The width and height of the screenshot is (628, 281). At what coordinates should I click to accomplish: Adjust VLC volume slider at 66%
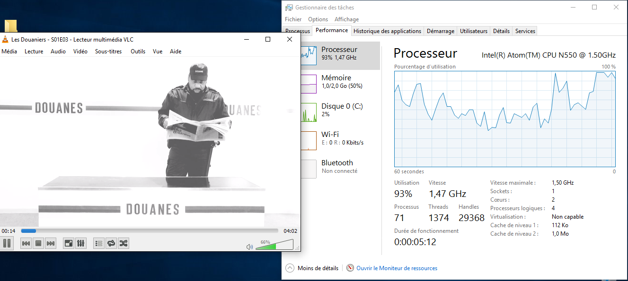[x=274, y=244]
